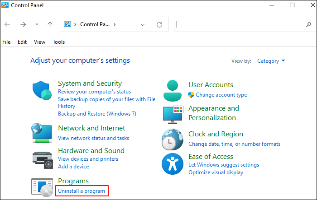Open the View menu
Viewport: 317px width, 200px height.
click(39, 42)
